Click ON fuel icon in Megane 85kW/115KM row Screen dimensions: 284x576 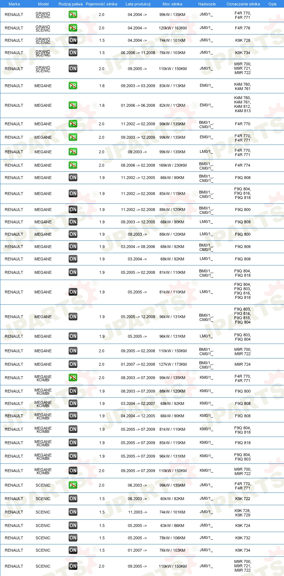pyautogui.click(x=73, y=194)
